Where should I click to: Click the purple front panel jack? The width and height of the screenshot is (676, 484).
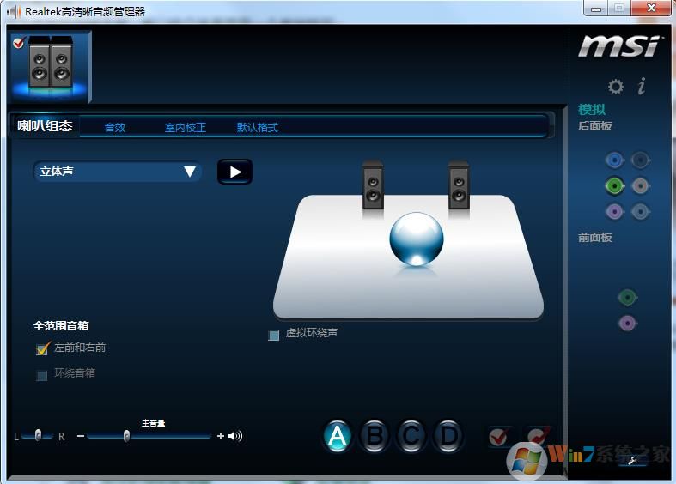(627, 323)
